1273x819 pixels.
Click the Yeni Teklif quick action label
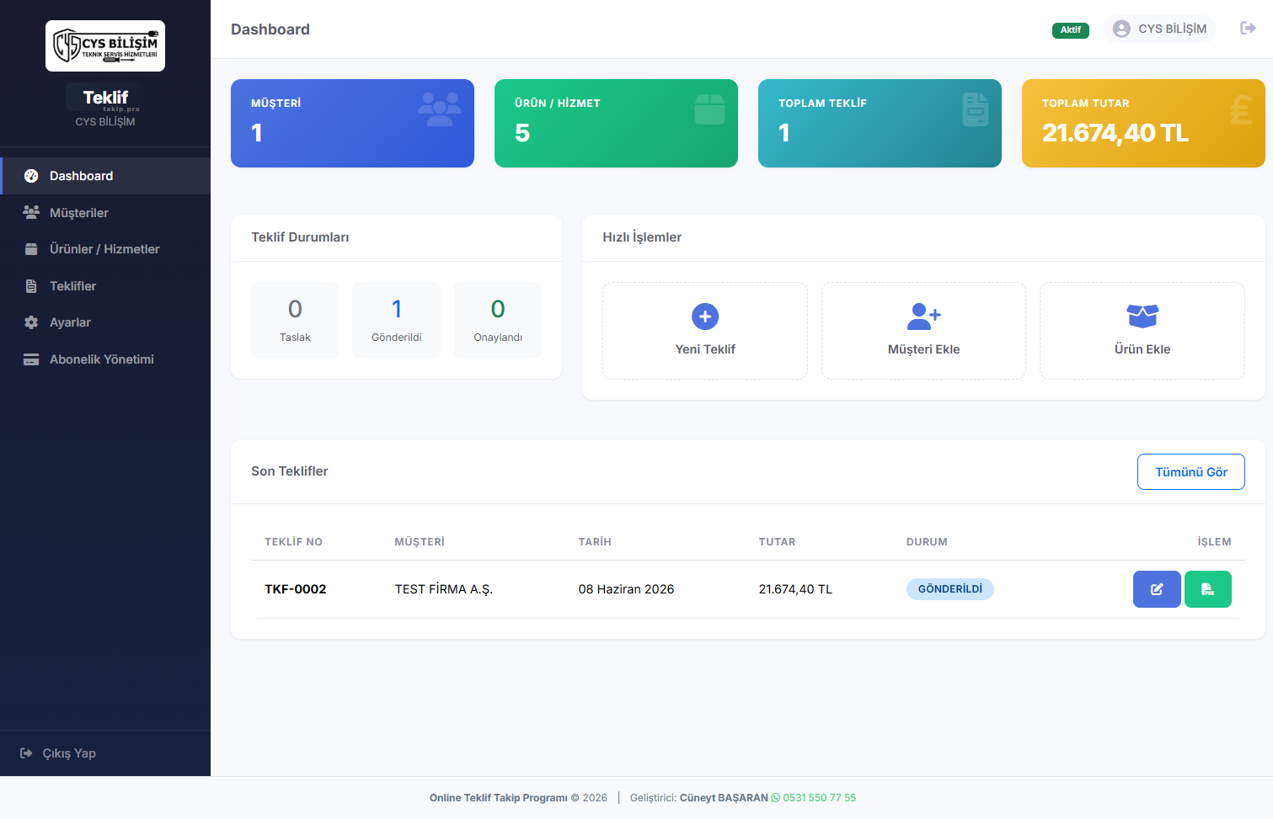tap(705, 349)
